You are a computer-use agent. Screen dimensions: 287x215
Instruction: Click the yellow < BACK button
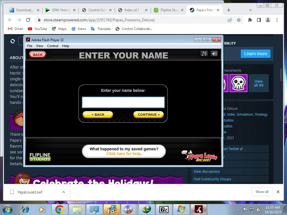pos(98,114)
